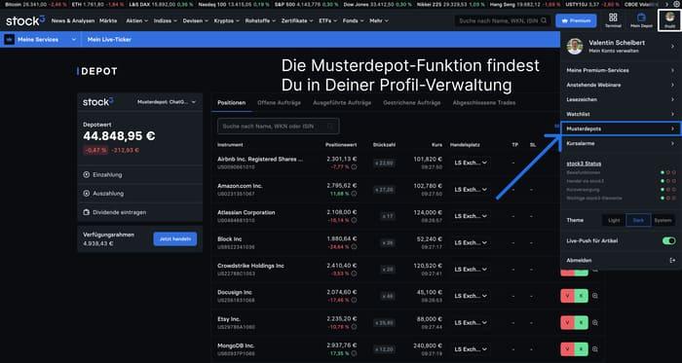
Task: Open News & Analysen menu
Action: point(73,20)
